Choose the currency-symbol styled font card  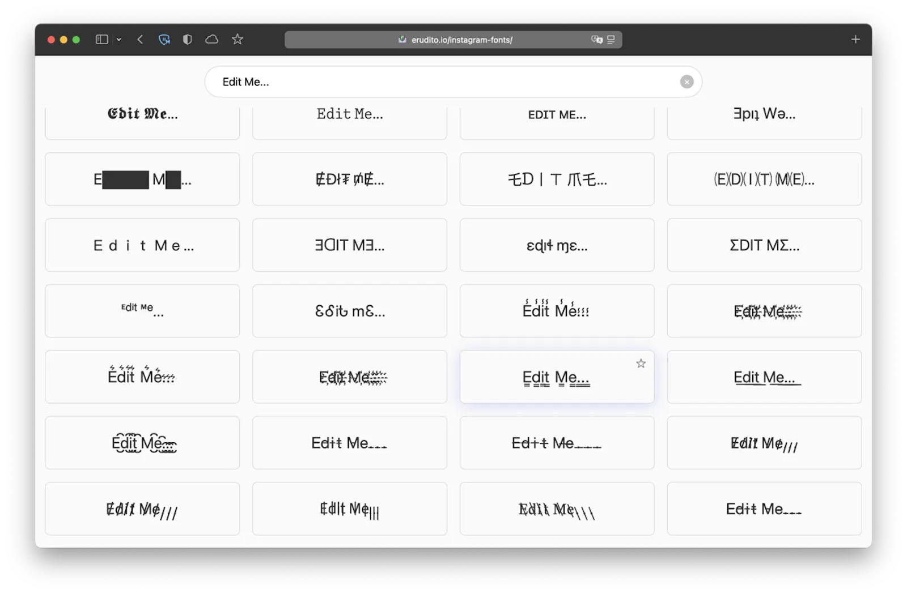[x=350, y=180]
